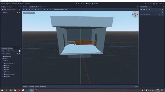
Task: Close the office scene tab
Action: click(36, 7)
